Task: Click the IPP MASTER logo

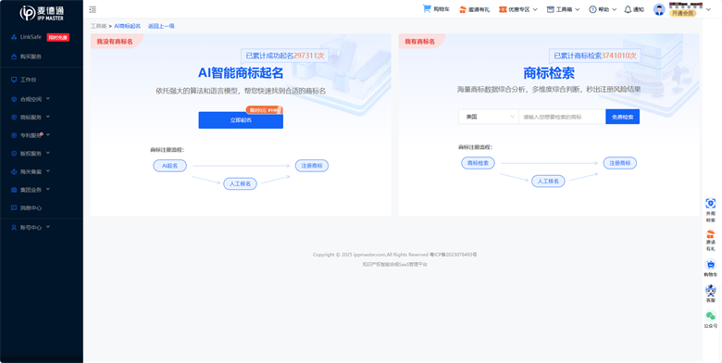Action: pyautogui.click(x=42, y=13)
